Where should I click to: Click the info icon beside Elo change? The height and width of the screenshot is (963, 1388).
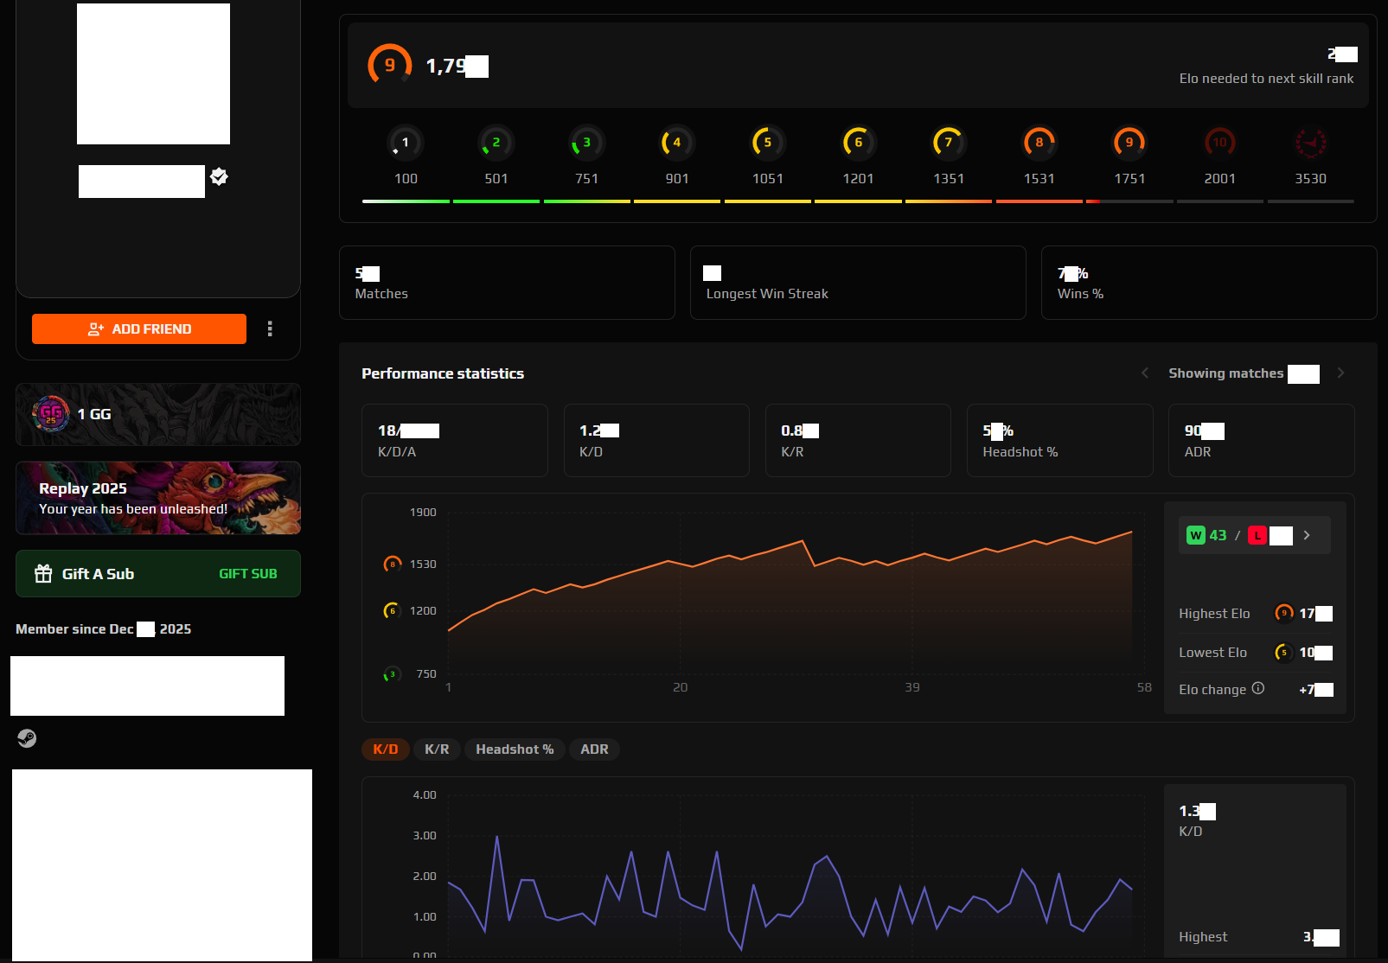[1258, 688]
